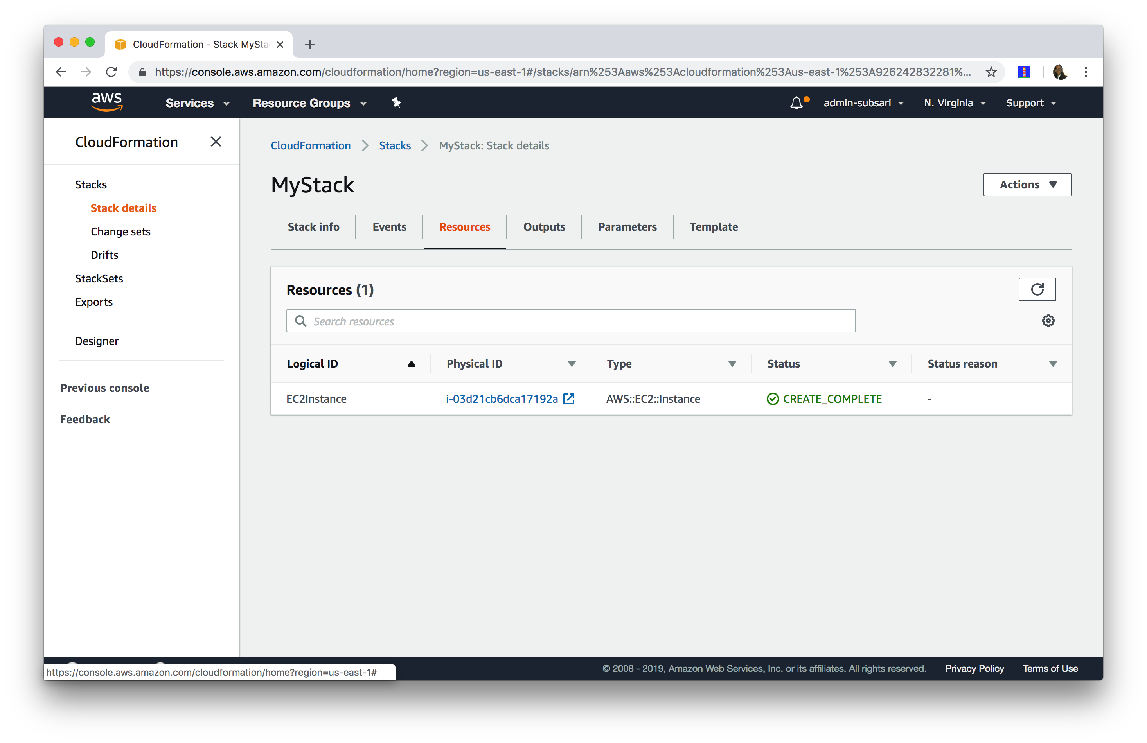Switch to the Template tab
Image resolution: width=1147 pixels, height=743 pixels.
[713, 227]
